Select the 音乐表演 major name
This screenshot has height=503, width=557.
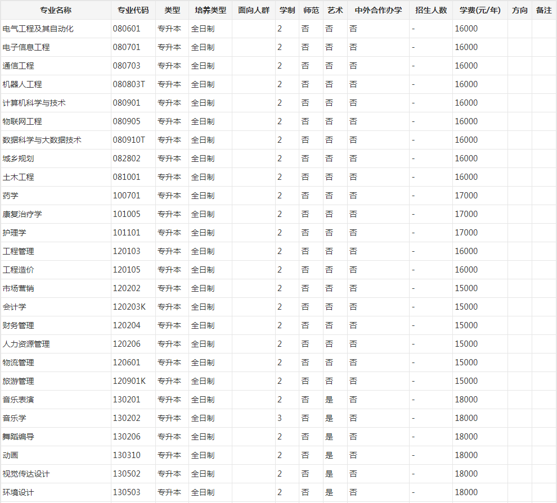pyautogui.click(x=19, y=400)
